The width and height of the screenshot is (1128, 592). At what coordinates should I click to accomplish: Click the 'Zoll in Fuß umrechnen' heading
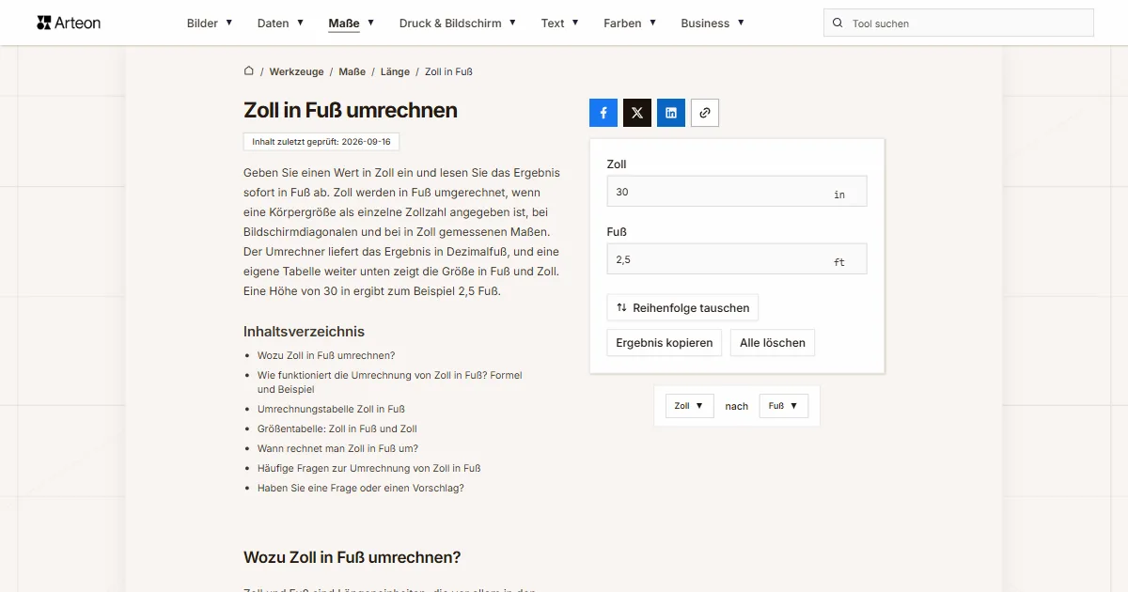coord(351,110)
